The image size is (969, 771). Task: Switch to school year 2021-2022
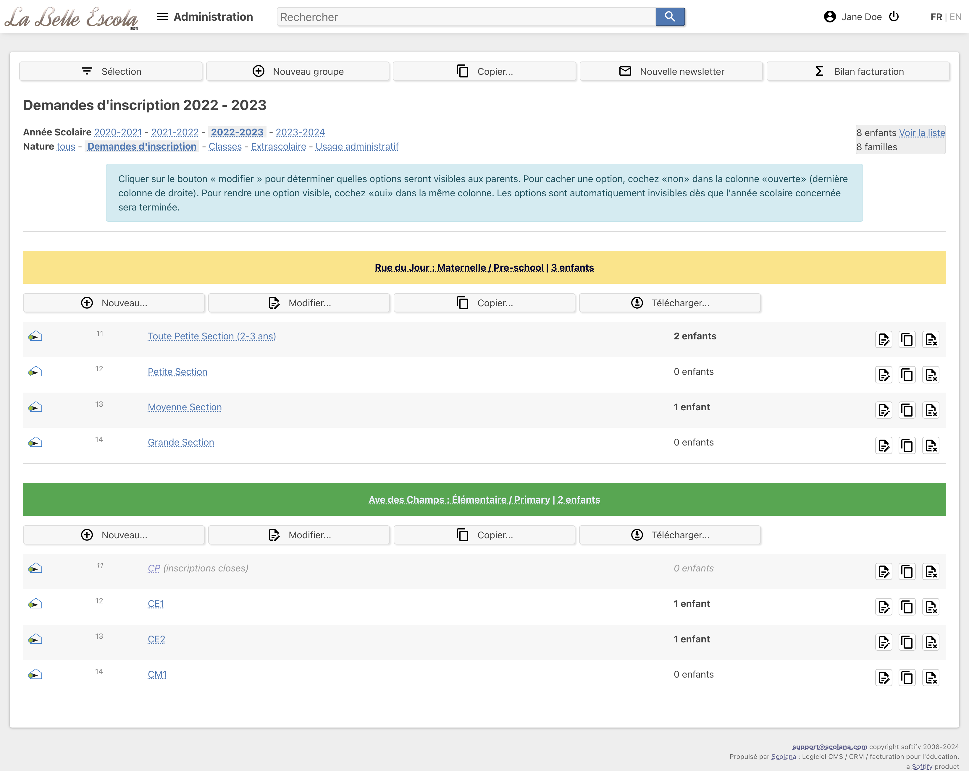click(175, 132)
